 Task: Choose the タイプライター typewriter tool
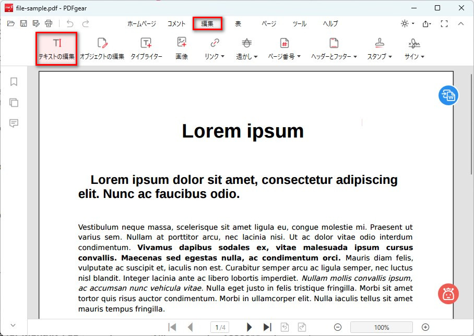click(146, 48)
